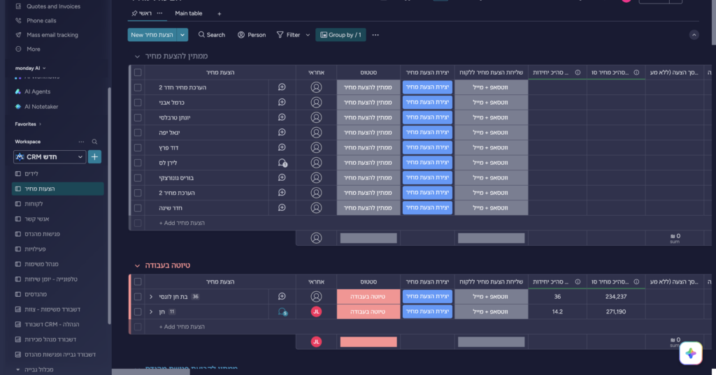Filter by Person button

252,35
